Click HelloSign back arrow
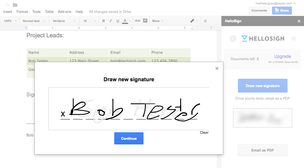304x168 pixels. (x=233, y=39)
